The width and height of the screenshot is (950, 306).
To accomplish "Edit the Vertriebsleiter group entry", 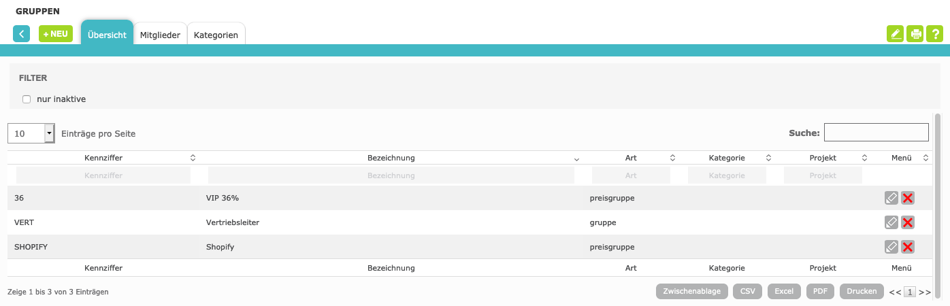I will (891, 222).
